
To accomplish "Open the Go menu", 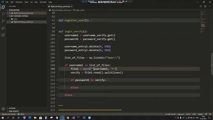I will coord(31,2).
